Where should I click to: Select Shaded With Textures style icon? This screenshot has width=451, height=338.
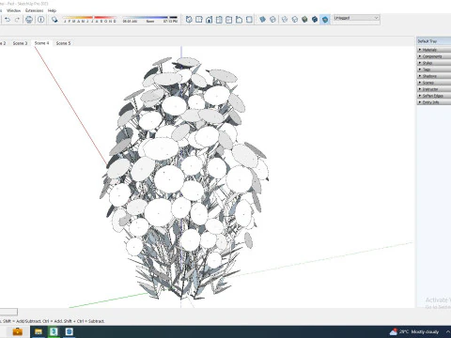(315, 20)
